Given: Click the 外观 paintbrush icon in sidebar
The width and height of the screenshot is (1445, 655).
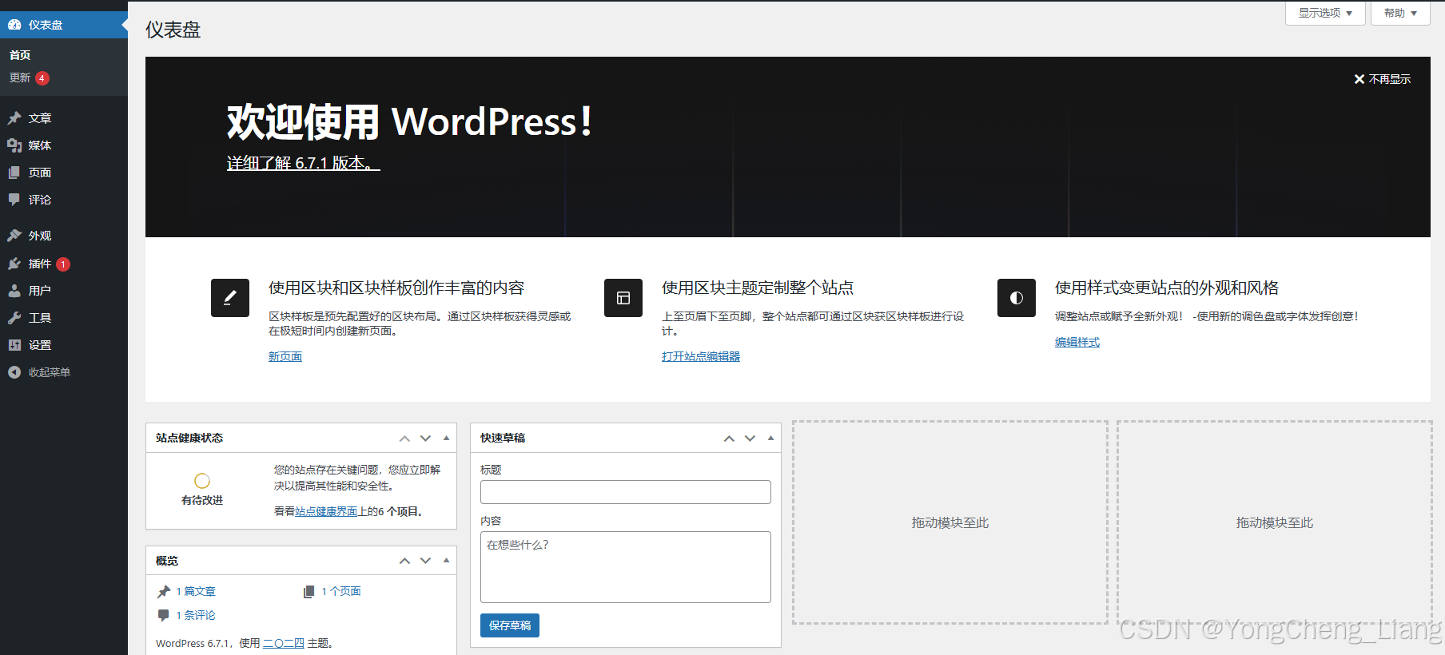Looking at the screenshot, I should tap(14, 236).
